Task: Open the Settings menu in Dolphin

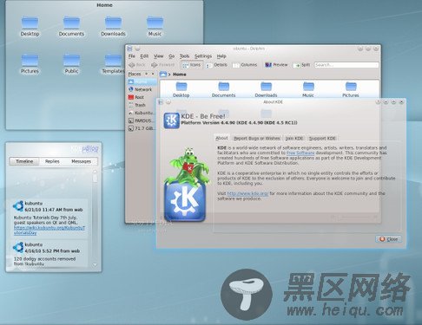Action: 203,56
